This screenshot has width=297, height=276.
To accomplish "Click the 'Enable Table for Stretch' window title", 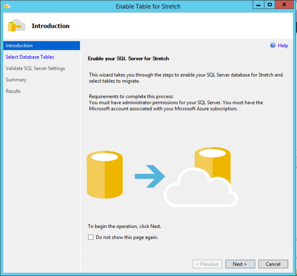I will tap(148, 6).
